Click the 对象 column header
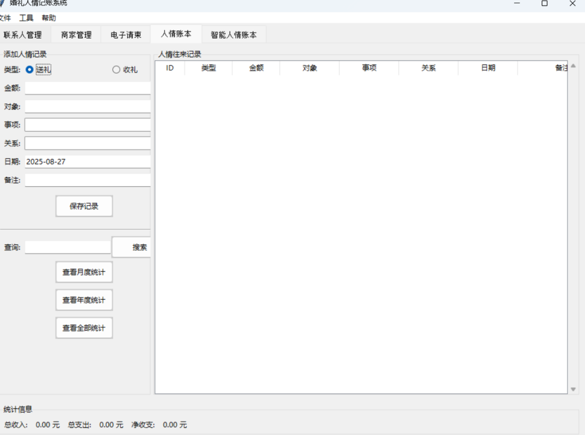Image resolution: width=585 pixels, height=435 pixels. click(x=310, y=68)
